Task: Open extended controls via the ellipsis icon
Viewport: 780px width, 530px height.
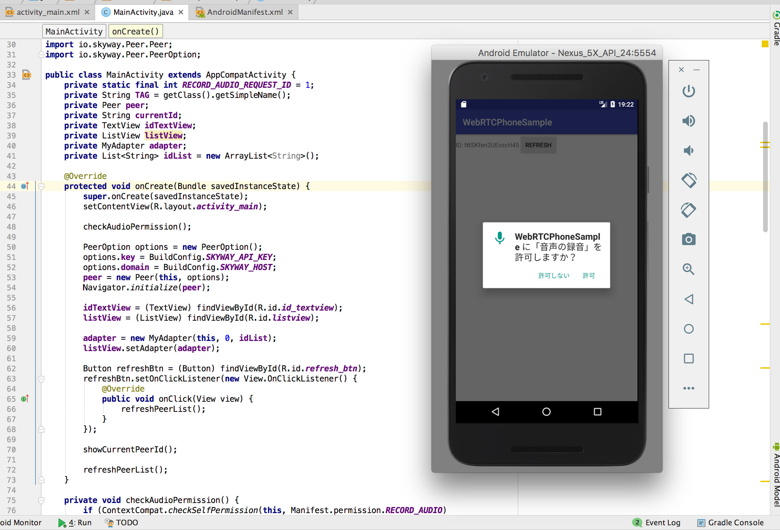Action: coord(689,388)
